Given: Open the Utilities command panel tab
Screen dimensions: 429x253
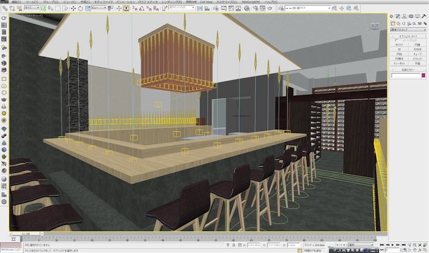Looking at the screenshot, I should pyautogui.click(x=424, y=16).
